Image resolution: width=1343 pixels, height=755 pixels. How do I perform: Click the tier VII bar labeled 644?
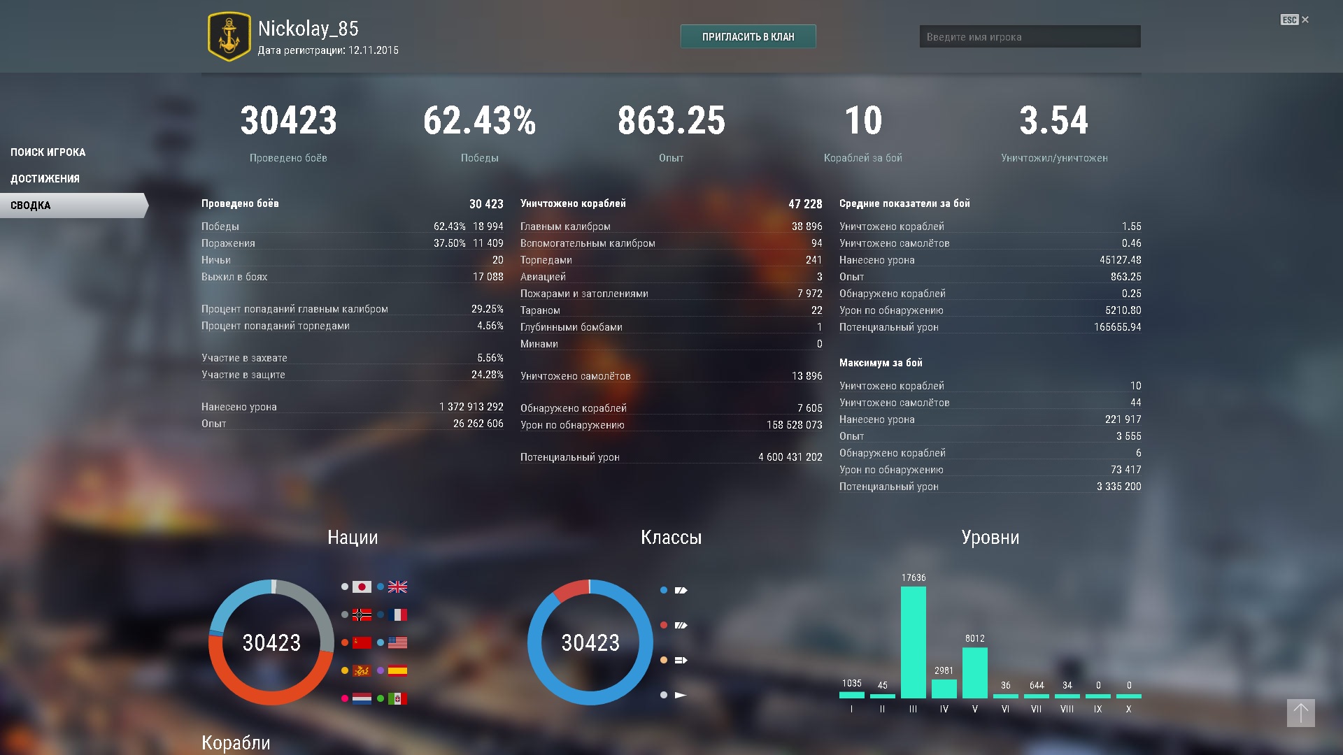(1036, 696)
